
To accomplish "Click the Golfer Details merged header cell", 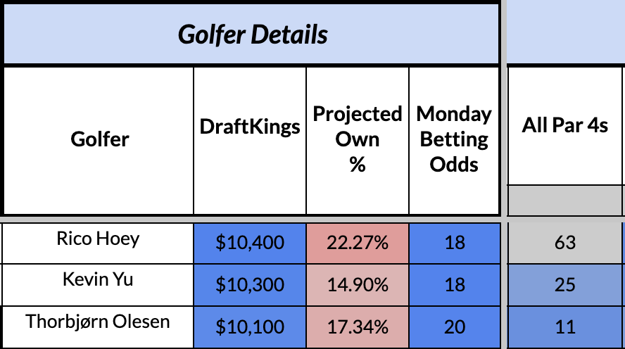I will pos(252,34).
